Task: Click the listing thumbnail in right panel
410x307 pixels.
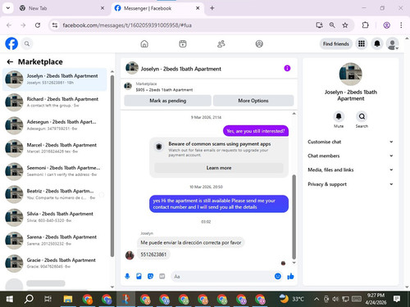Action: 350,74
